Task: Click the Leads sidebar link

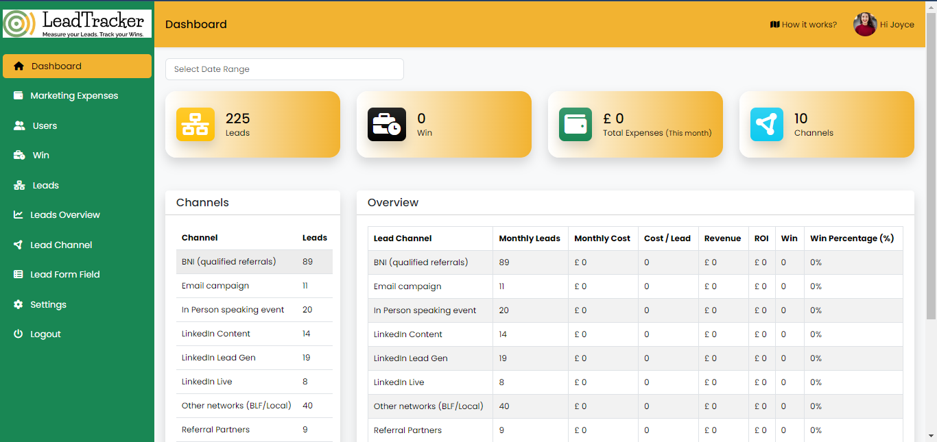Action: tap(77, 185)
